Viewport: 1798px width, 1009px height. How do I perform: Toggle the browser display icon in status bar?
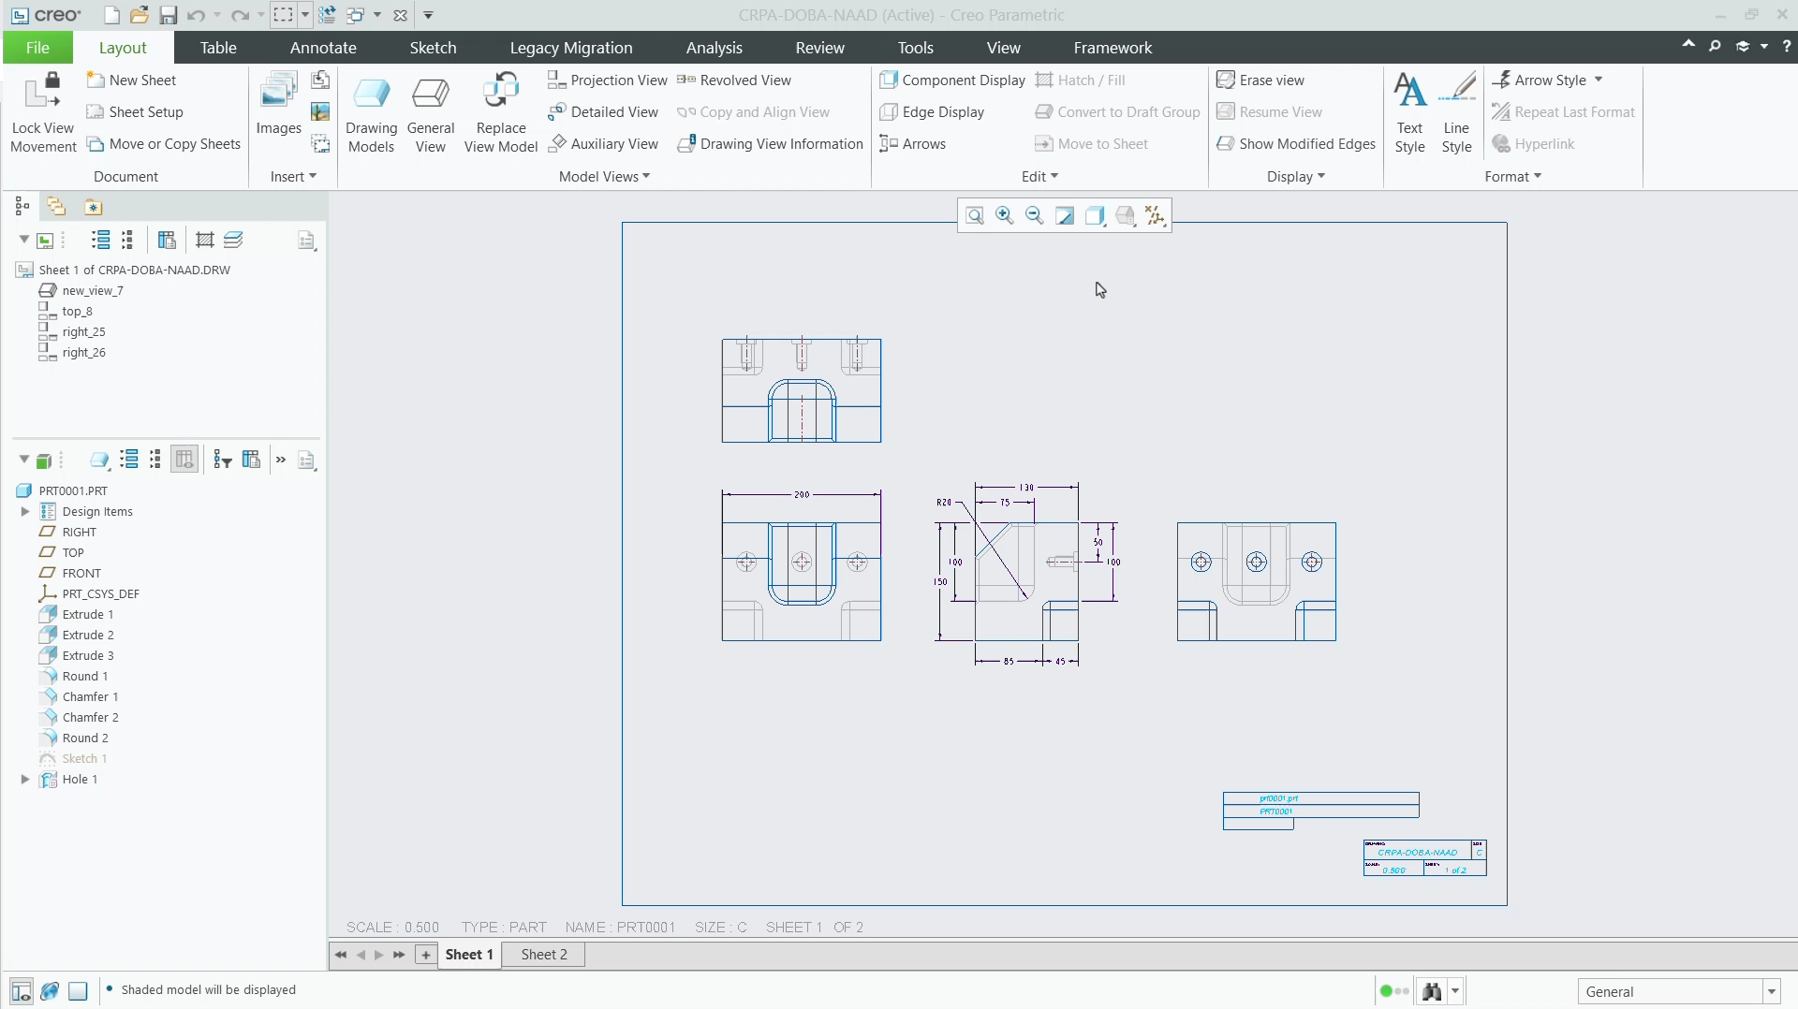click(51, 990)
